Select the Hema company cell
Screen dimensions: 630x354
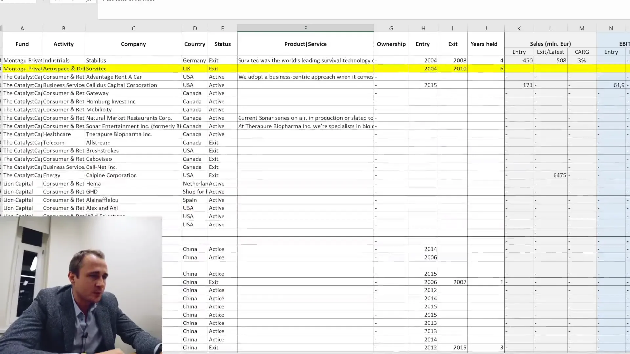click(x=133, y=183)
